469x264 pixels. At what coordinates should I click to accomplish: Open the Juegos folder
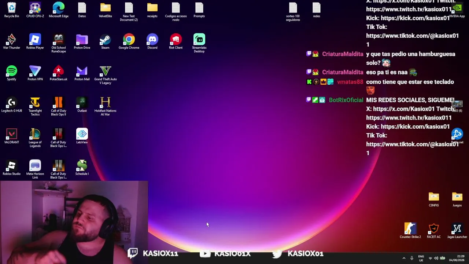point(457,199)
